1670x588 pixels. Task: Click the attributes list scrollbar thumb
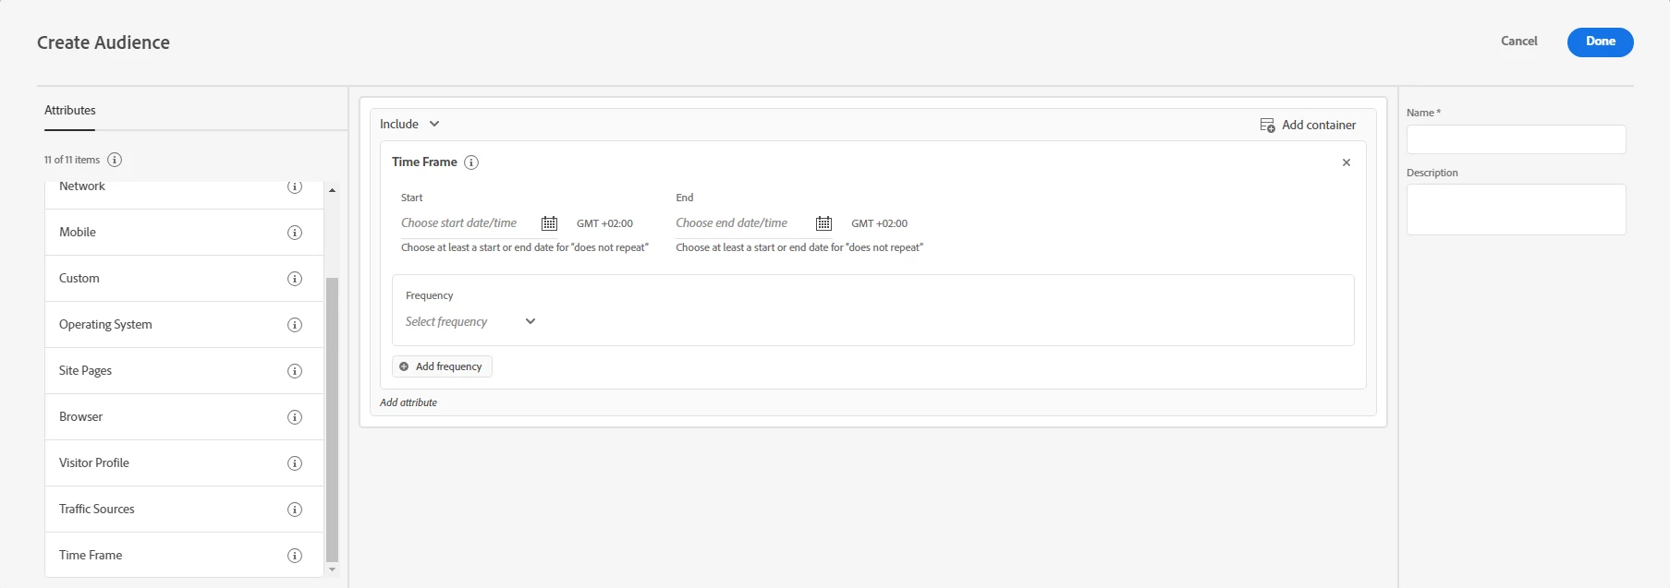333,420
